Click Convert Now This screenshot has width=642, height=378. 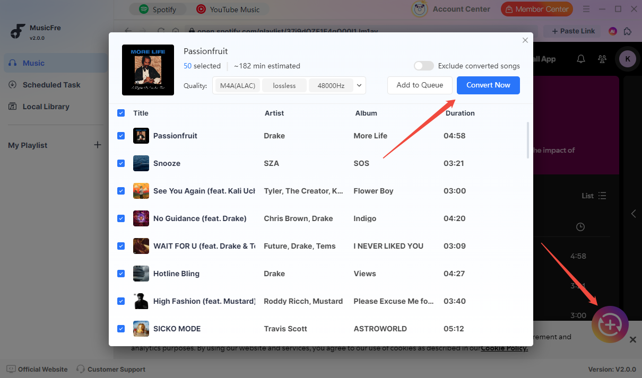coord(488,85)
